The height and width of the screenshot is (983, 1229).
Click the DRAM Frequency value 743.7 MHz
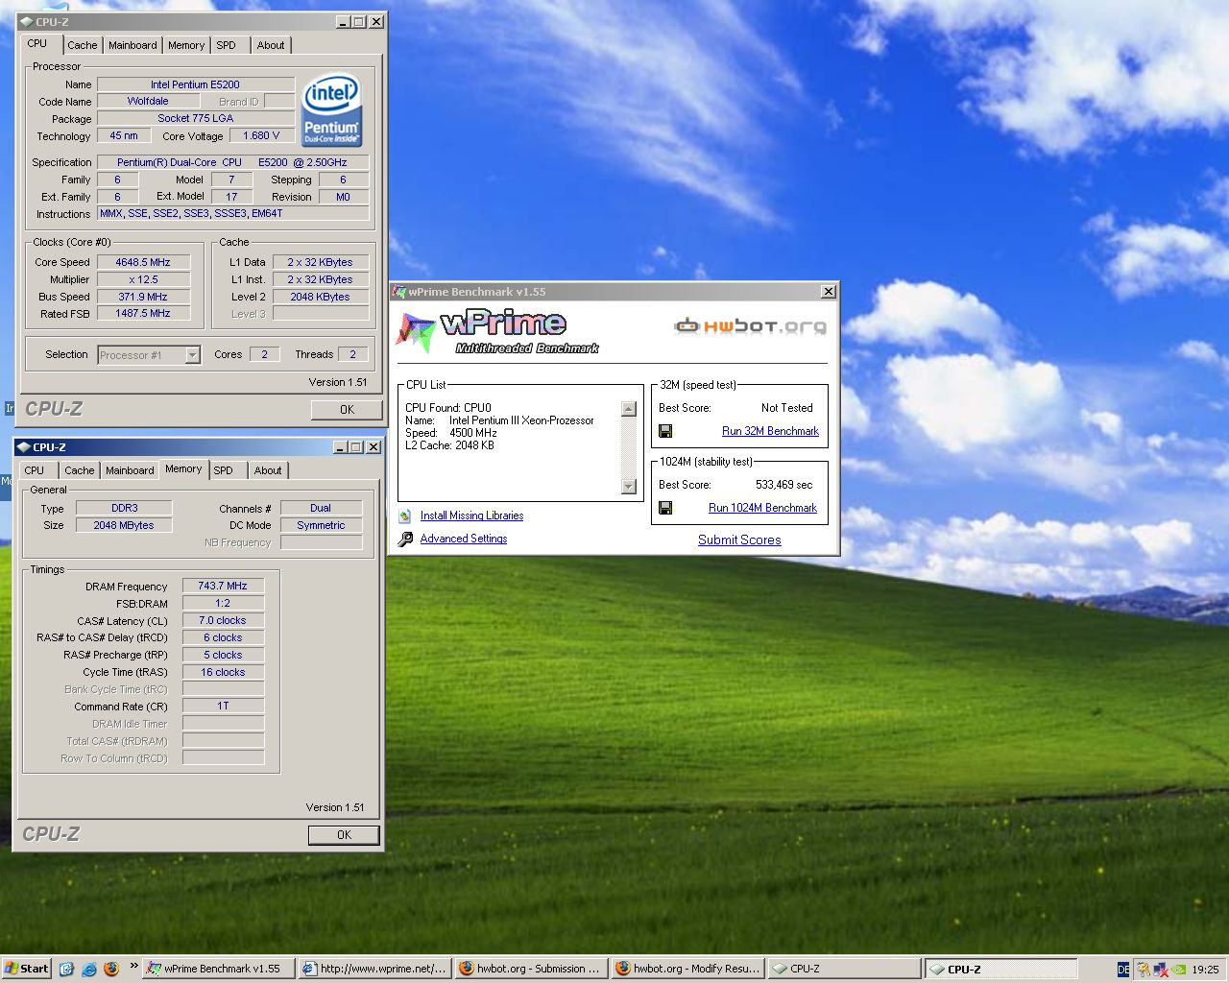(223, 586)
